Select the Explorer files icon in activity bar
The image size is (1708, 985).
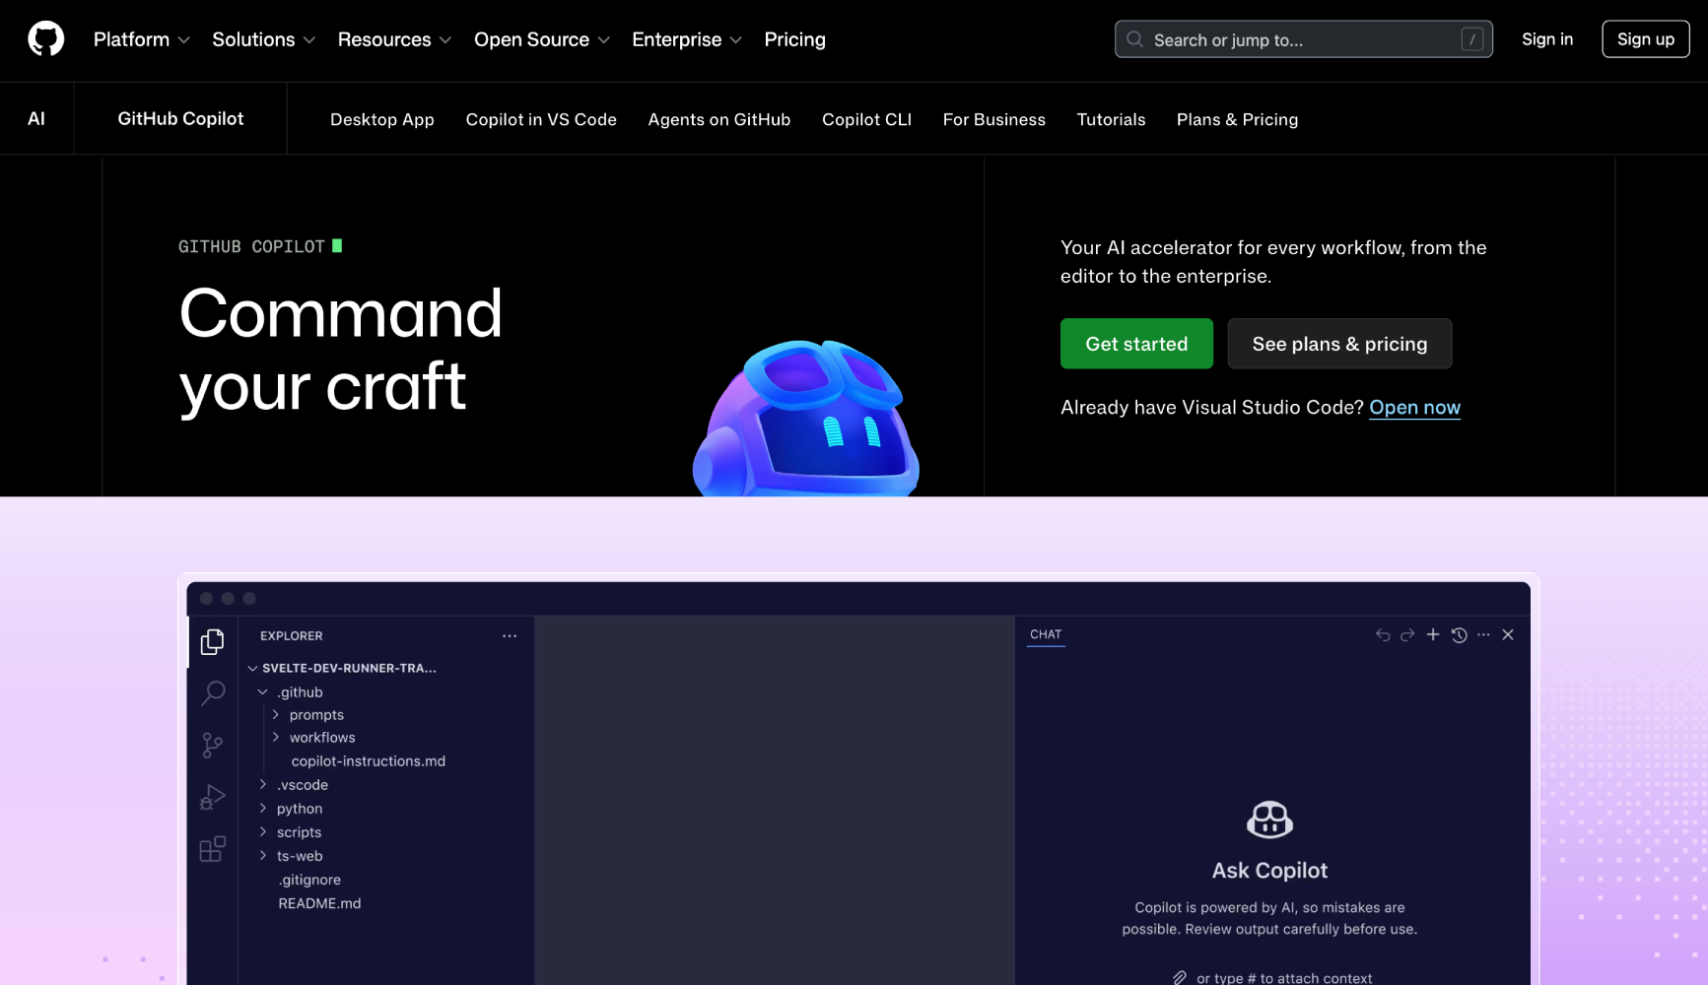[x=212, y=641]
